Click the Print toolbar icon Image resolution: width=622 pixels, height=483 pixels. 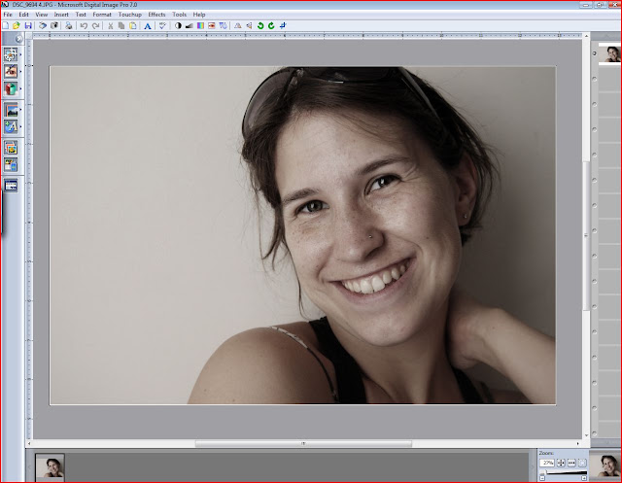tap(69, 26)
